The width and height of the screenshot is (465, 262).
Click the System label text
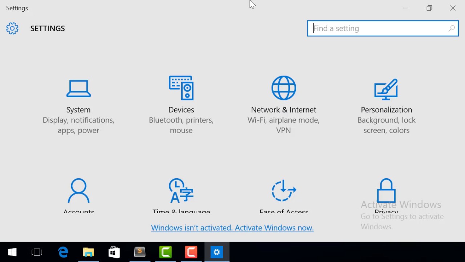(78, 110)
